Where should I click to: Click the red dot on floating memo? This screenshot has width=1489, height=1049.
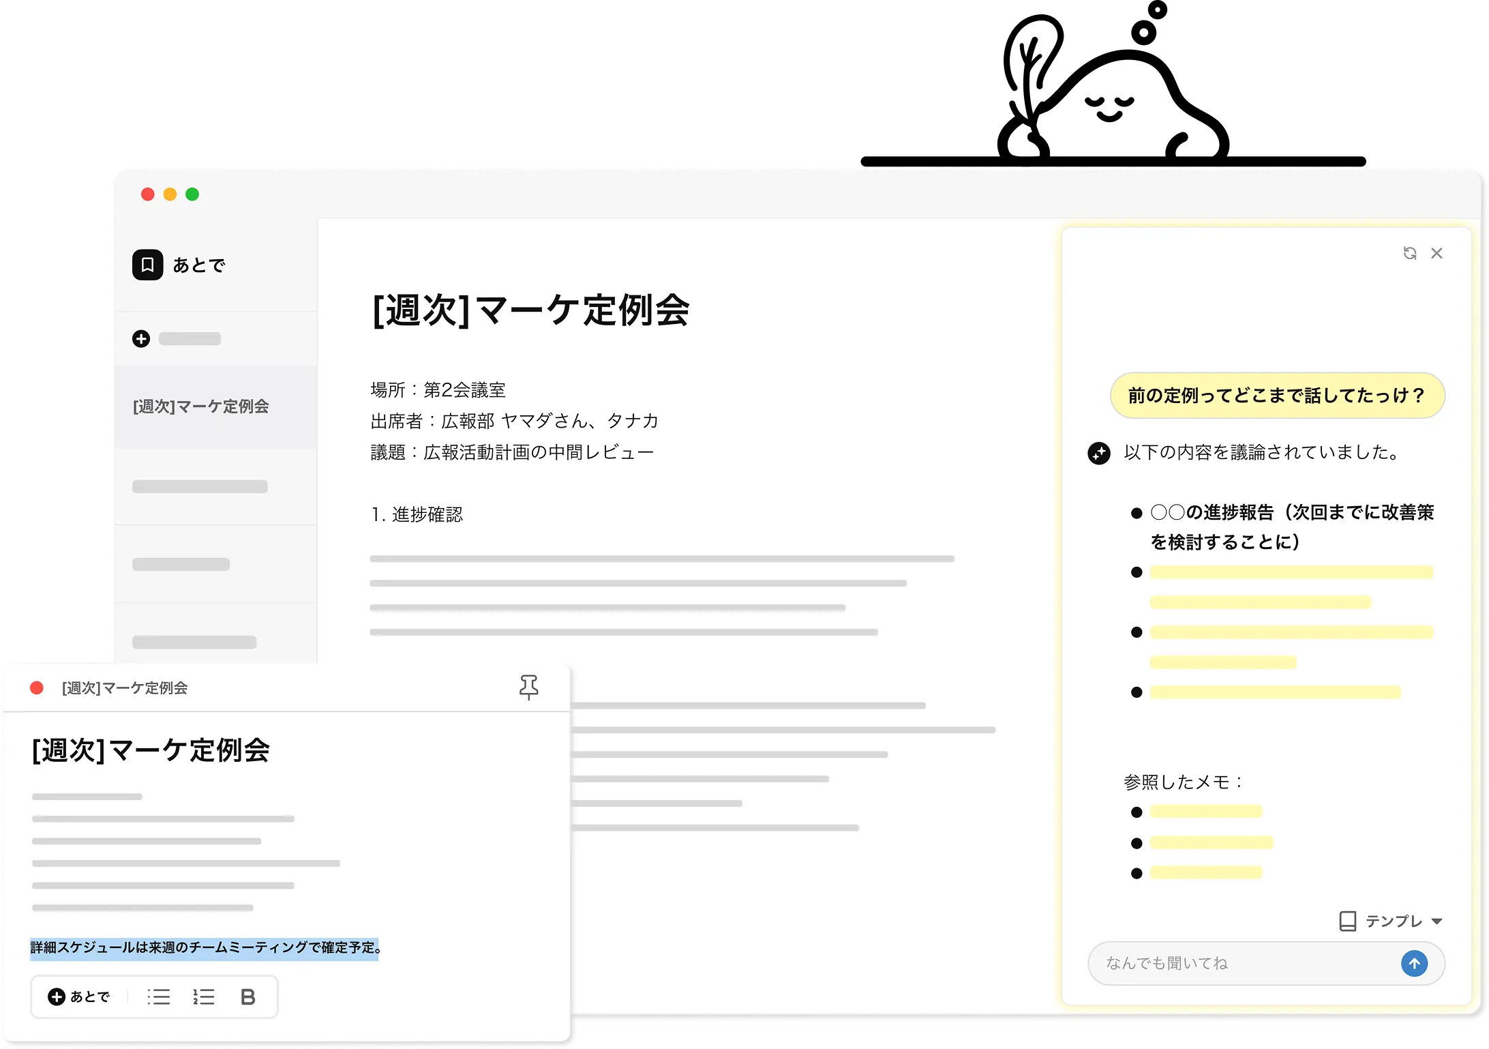click(37, 688)
